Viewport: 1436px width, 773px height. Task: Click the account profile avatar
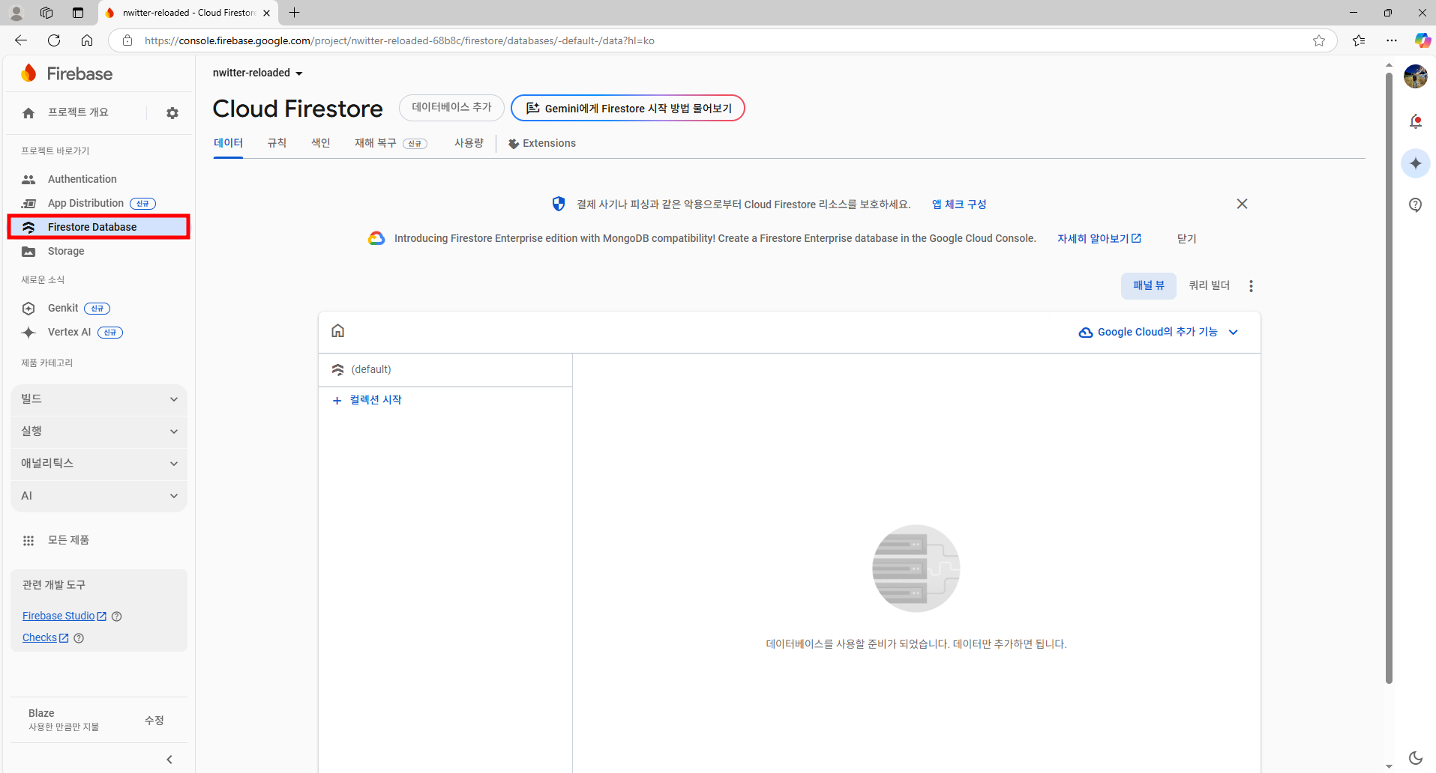point(1416,76)
